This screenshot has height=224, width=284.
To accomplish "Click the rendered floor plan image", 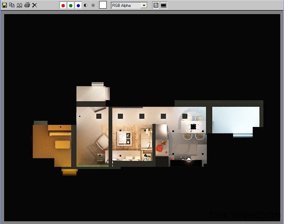I will click(x=142, y=118).
